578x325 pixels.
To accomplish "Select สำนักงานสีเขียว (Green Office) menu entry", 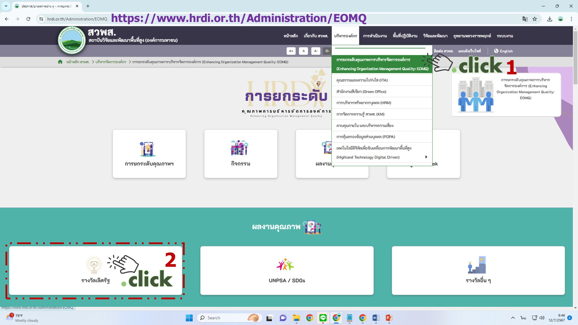I will click(382, 92).
